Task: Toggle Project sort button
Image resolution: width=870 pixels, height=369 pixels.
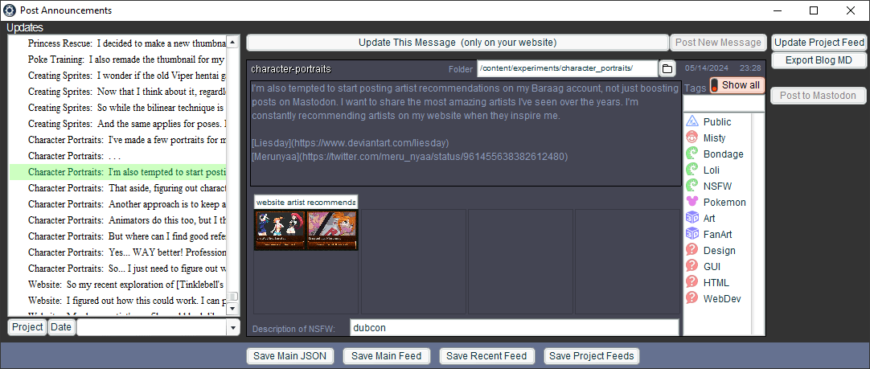Action: pyautogui.click(x=27, y=327)
